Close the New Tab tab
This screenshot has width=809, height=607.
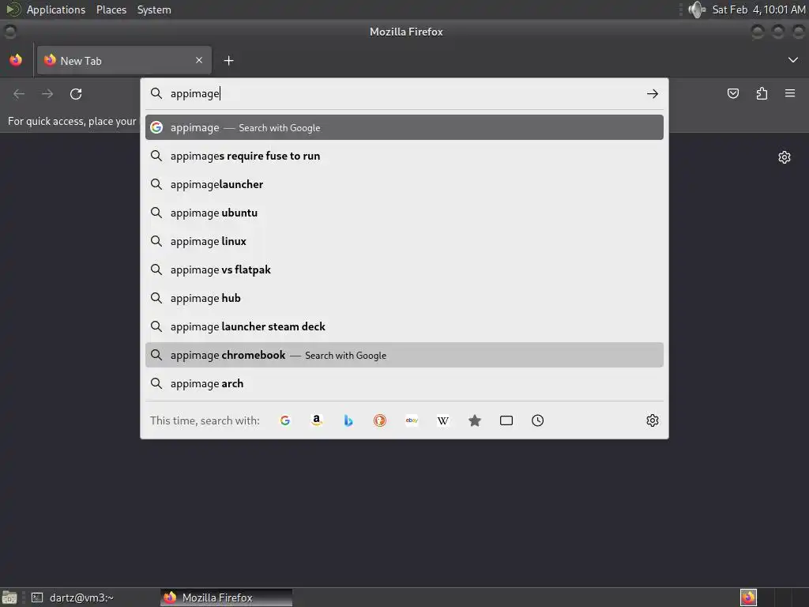tap(199, 60)
